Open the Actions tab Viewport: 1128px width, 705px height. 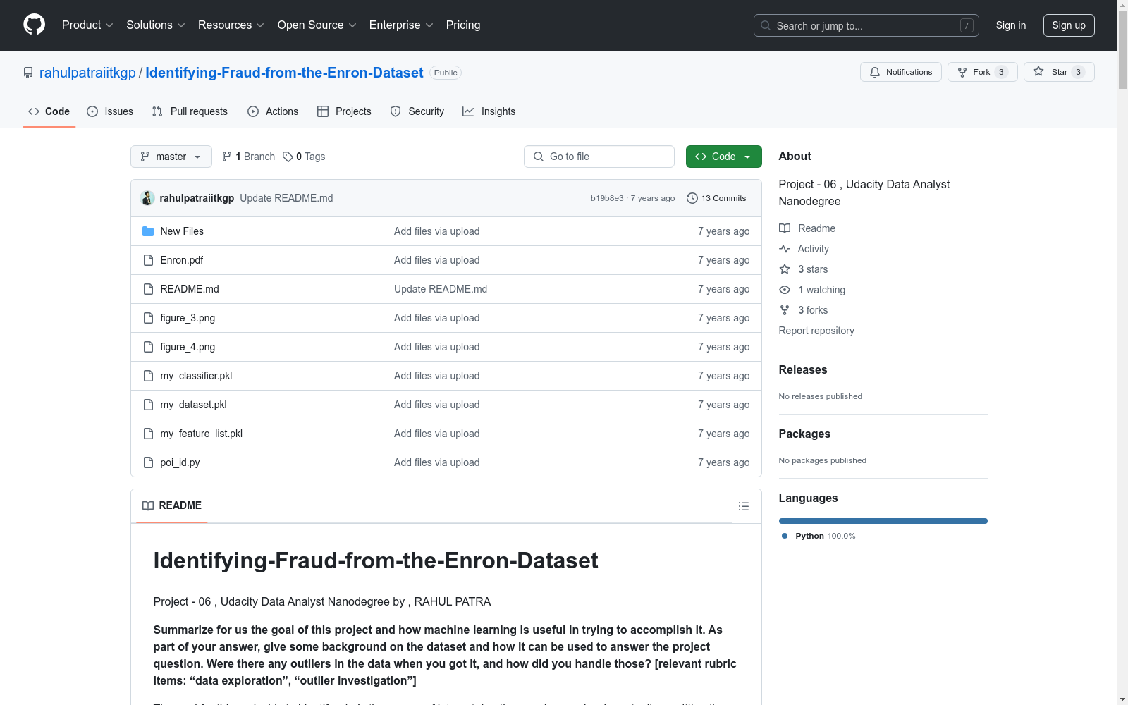point(273,111)
